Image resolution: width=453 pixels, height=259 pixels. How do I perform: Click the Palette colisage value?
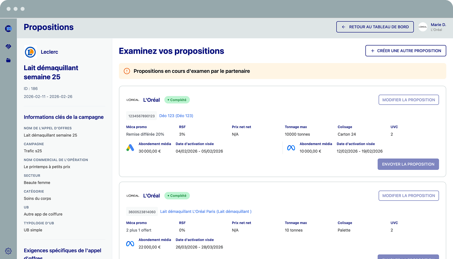344,230
